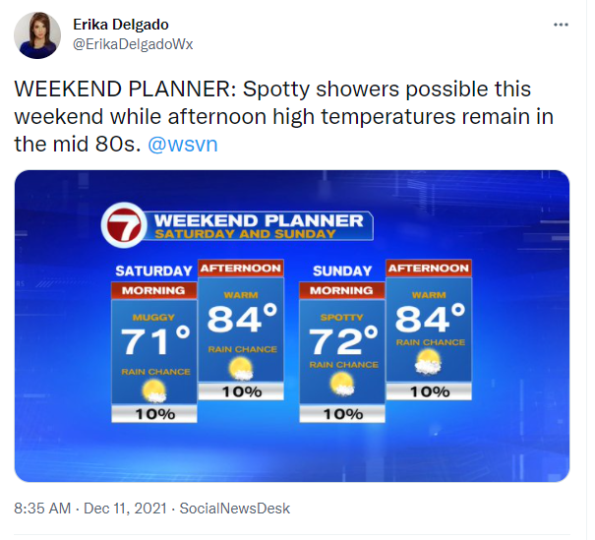Screen dimensions: 595x540
Task: Click the 8:35 AM tweet timestamp
Action: [x=42, y=509]
